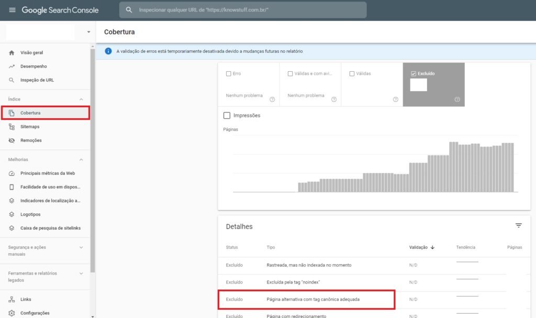The width and height of the screenshot is (536, 318).
Task: Check the Impressões checkbox
Action: click(227, 116)
